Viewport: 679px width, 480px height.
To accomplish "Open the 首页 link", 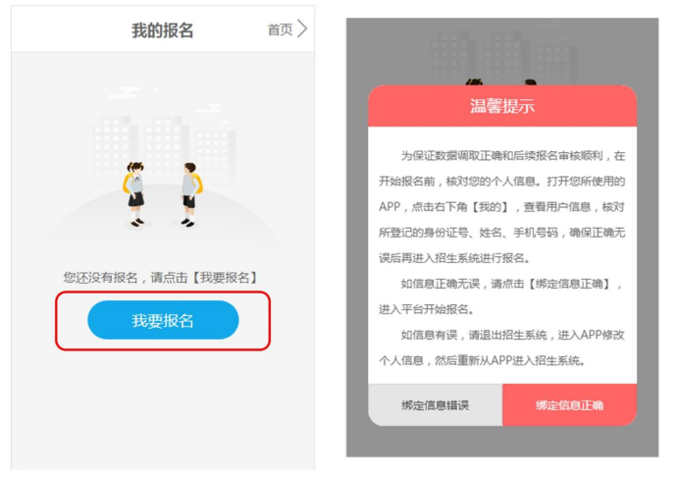I will 280,29.
